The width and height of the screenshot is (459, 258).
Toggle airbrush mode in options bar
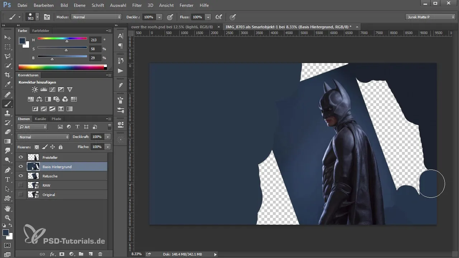(x=218, y=17)
